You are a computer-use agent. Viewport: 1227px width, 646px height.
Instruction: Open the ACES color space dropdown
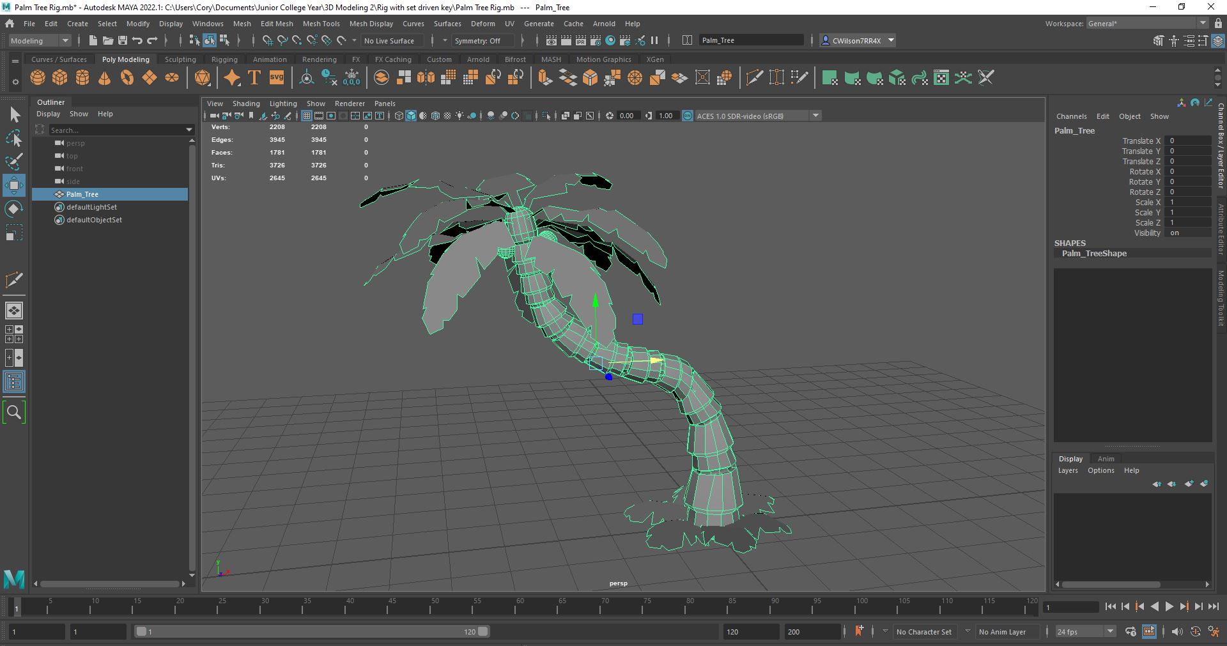(x=815, y=116)
